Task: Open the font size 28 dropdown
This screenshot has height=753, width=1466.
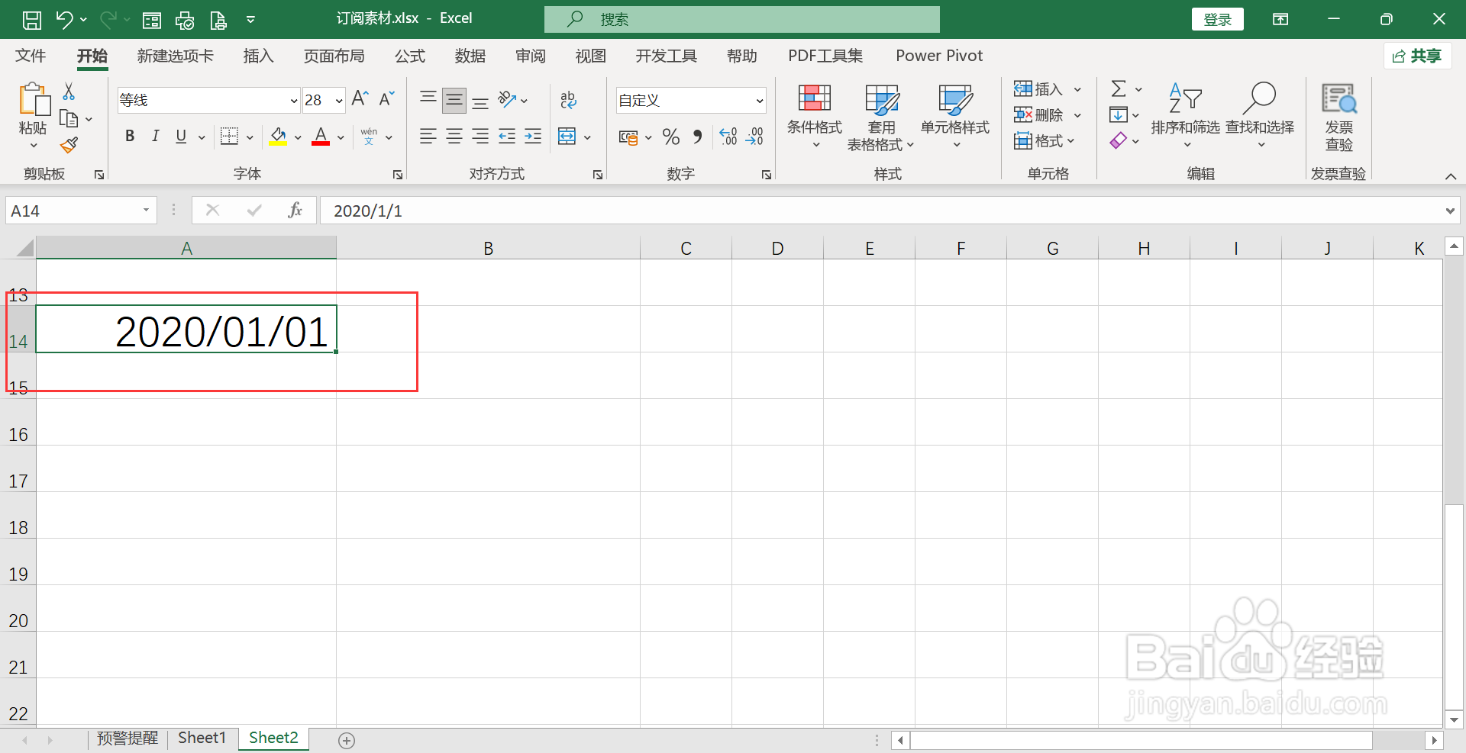Action: (x=339, y=101)
